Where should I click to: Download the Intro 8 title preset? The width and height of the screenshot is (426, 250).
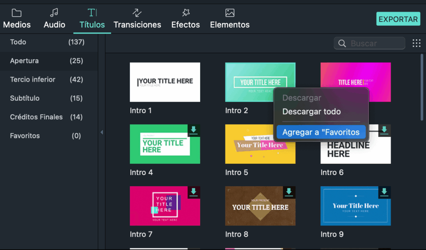coord(289,192)
